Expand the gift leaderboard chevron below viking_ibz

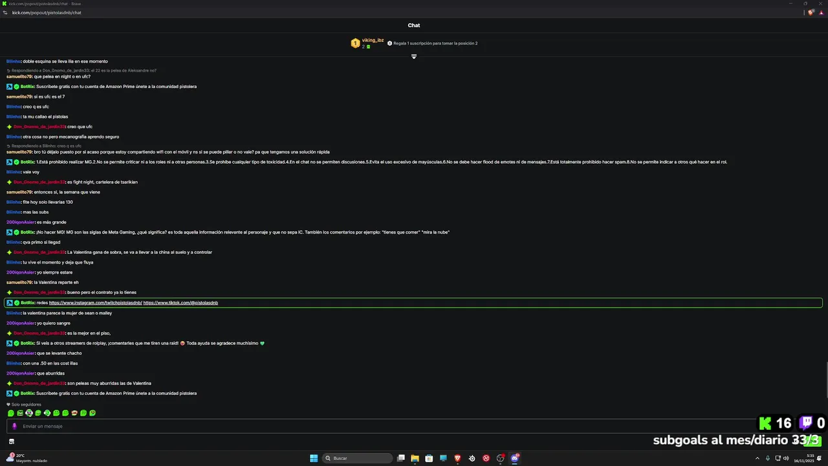click(414, 56)
